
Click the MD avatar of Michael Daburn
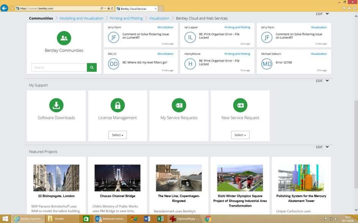click(x=267, y=64)
